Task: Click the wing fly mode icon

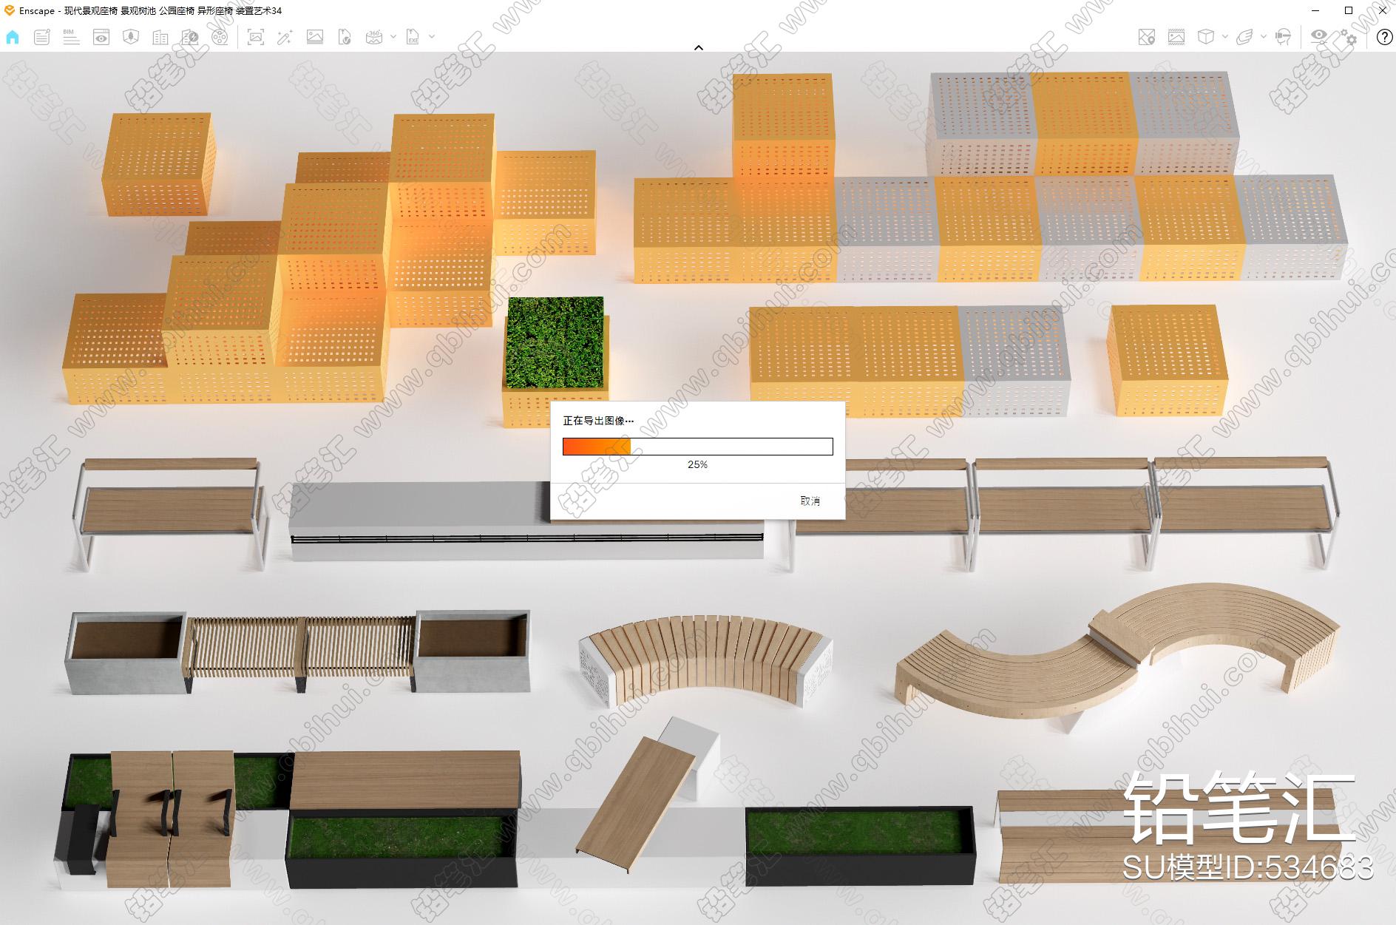Action: 1245,37
